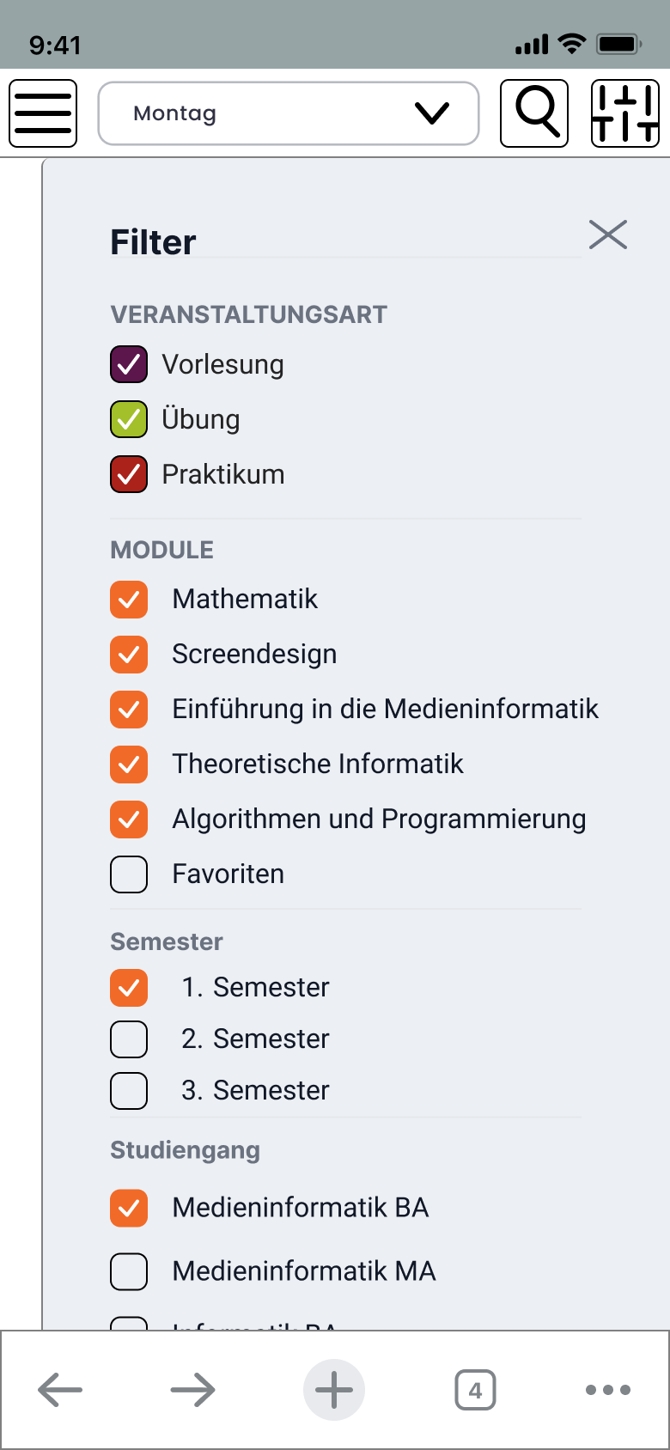Open new tab with plus button
The width and height of the screenshot is (670, 1450).
(x=334, y=1389)
